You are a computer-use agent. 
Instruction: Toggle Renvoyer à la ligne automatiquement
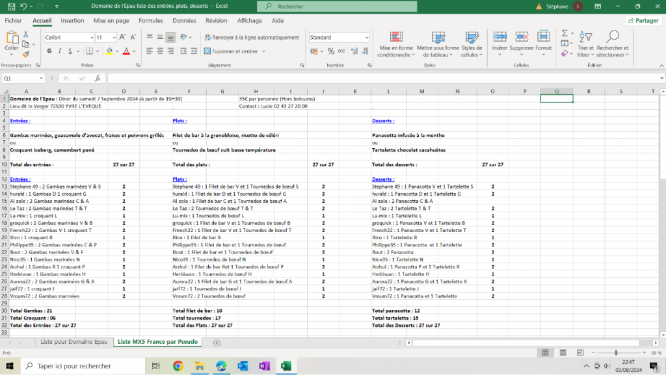(x=252, y=37)
